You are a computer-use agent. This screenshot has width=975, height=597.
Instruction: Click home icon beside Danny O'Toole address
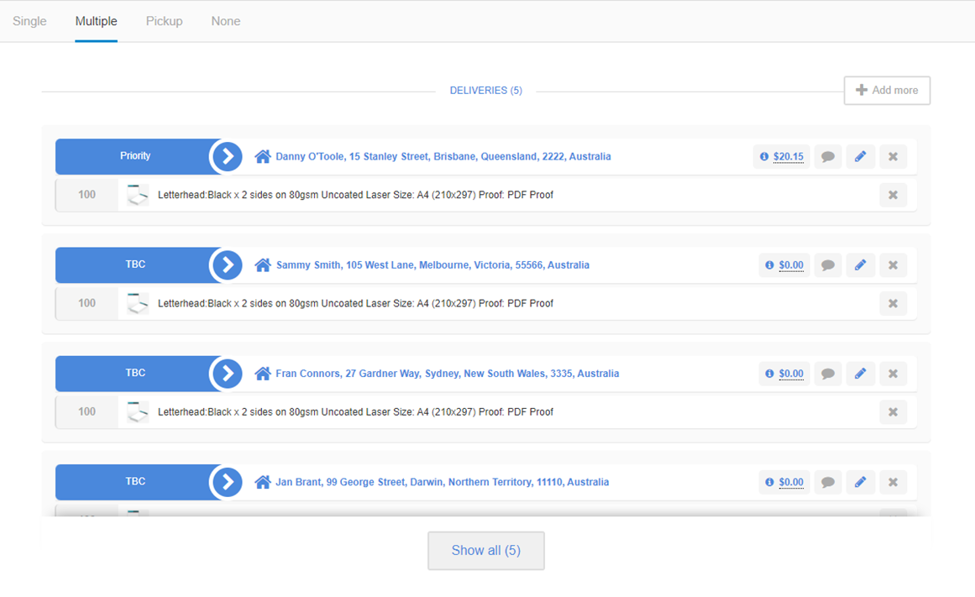[x=262, y=156]
